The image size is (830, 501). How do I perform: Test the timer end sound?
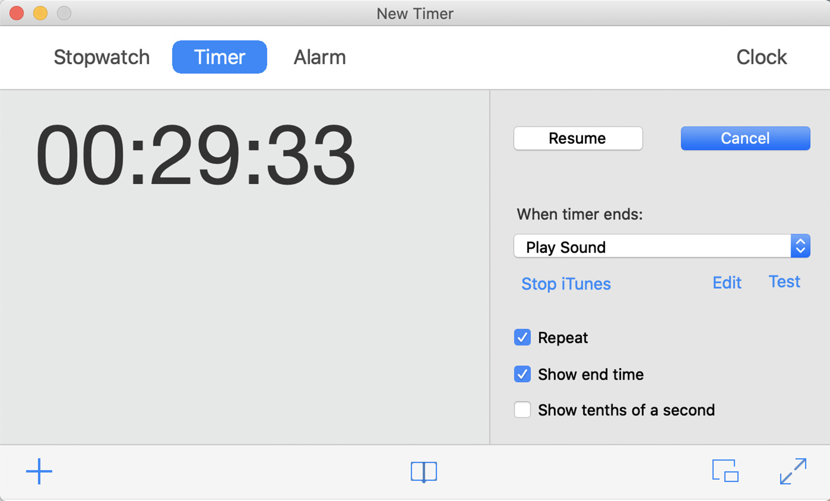tap(784, 282)
